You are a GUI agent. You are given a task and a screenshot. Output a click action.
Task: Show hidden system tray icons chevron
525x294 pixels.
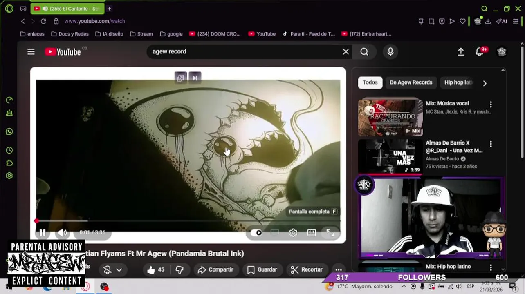(404, 286)
